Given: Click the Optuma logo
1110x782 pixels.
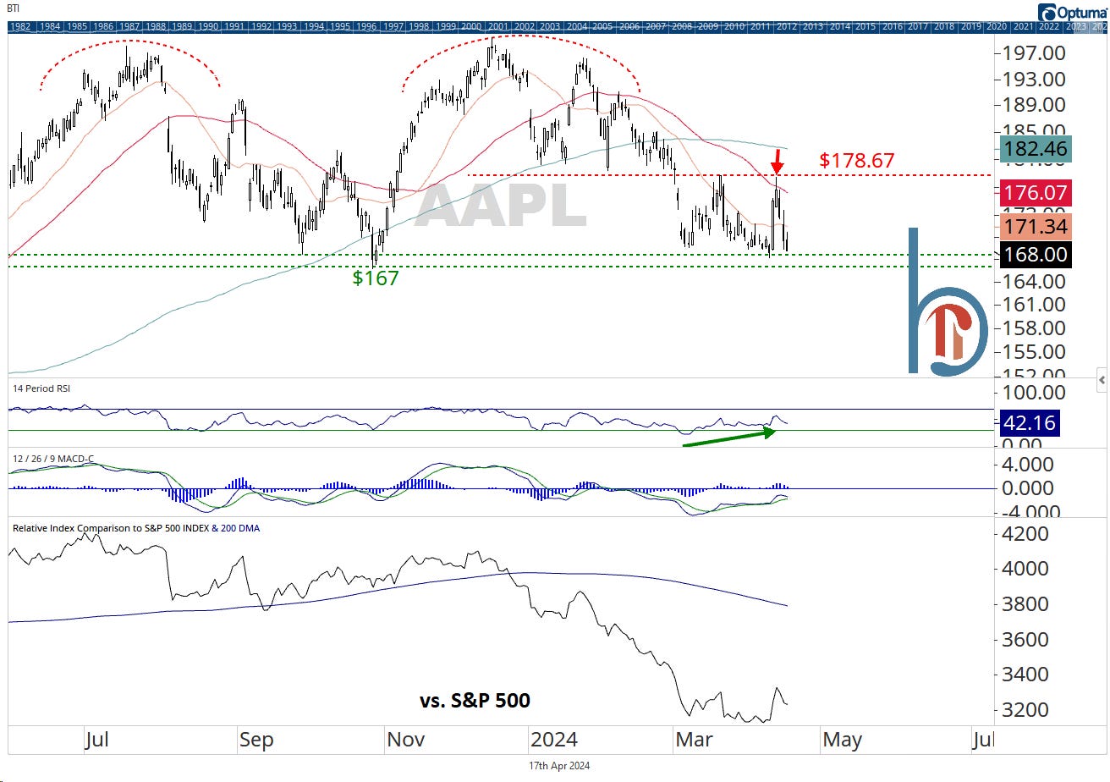Looking at the screenshot, I should click(1072, 12).
